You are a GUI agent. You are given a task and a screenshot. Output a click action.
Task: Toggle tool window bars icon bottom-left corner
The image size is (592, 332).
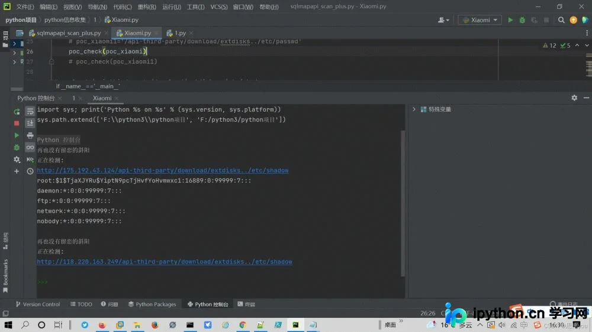(5, 314)
